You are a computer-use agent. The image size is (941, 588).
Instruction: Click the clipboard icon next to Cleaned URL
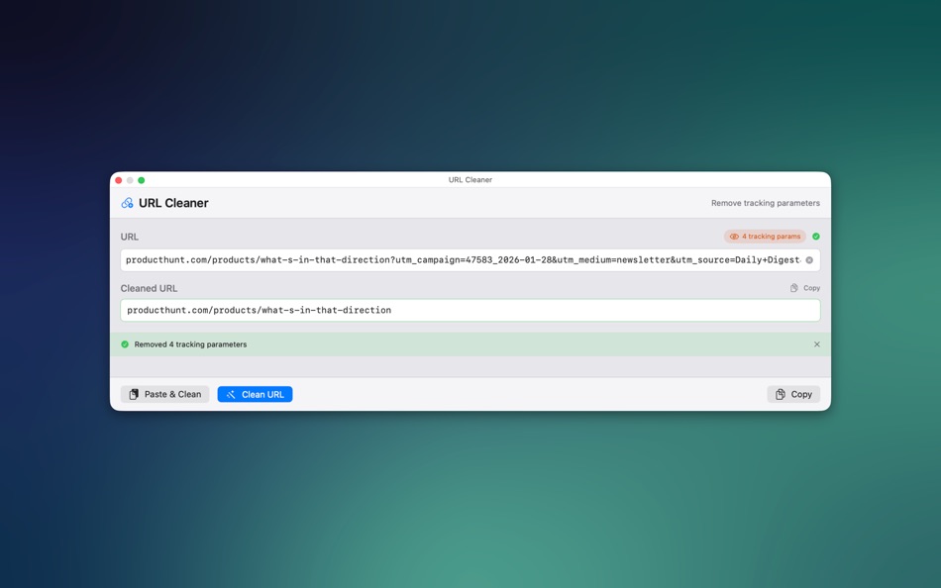[792, 287]
